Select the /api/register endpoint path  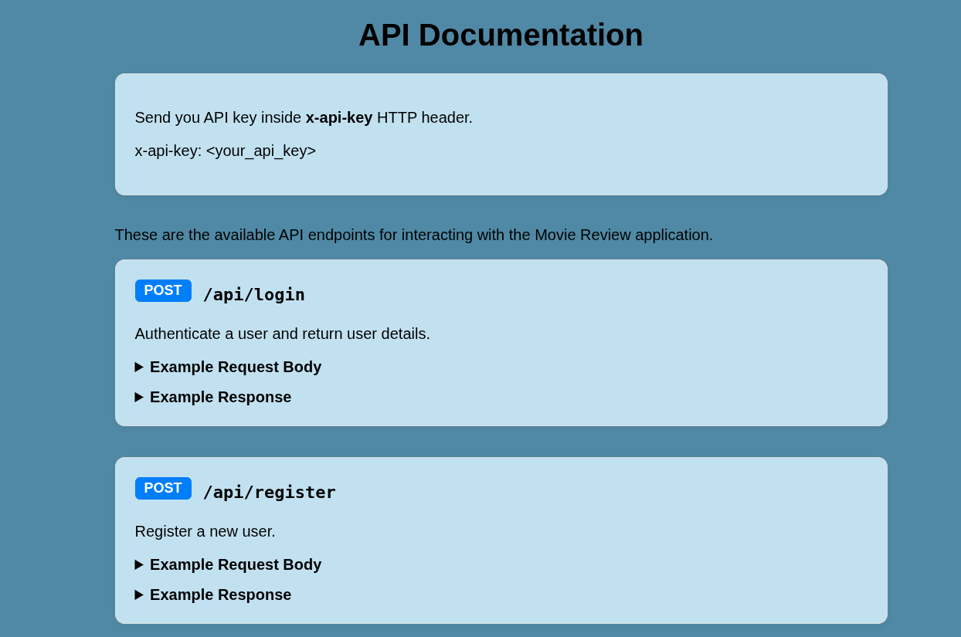pyautogui.click(x=270, y=493)
